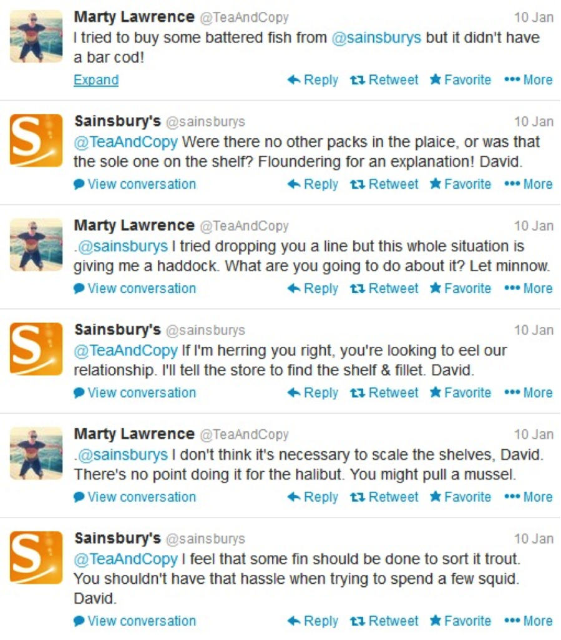
Task: Open More menu on the trout tweet
Action: [529, 621]
